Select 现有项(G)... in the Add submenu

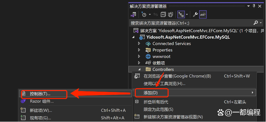[75, 118]
